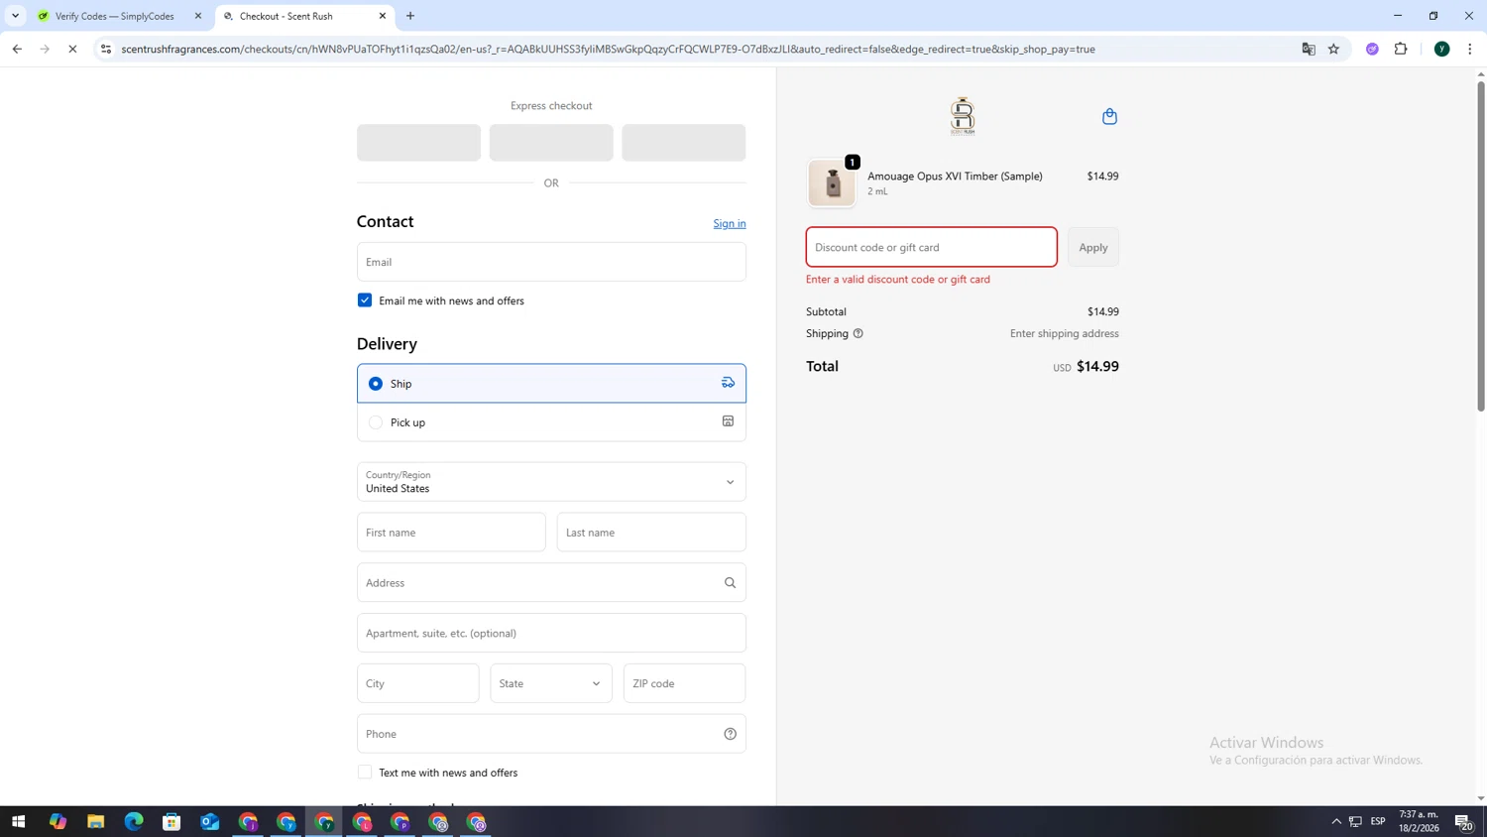Open Microsoft Store from taskbar
This screenshot has width=1487, height=837.
click(172, 822)
